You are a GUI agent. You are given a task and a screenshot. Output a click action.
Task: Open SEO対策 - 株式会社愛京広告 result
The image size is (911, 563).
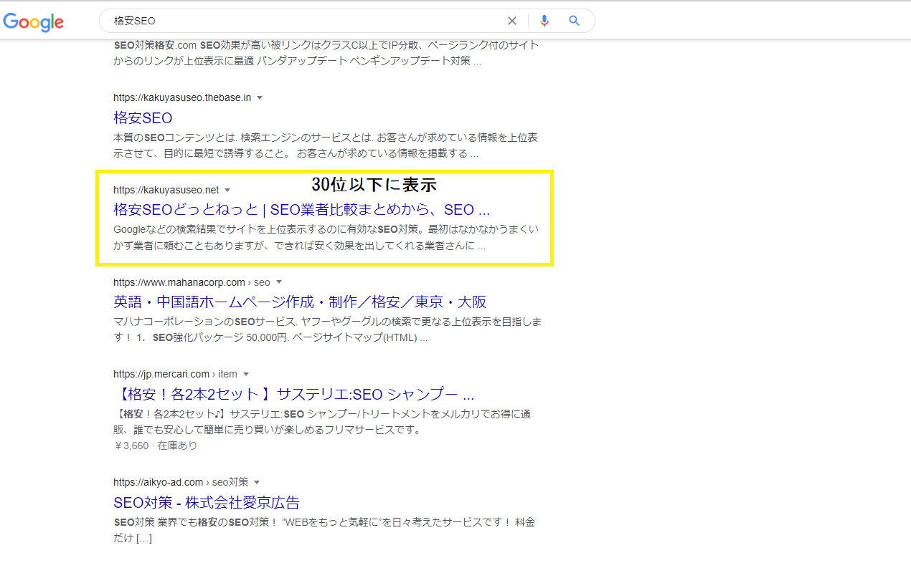pos(207,502)
